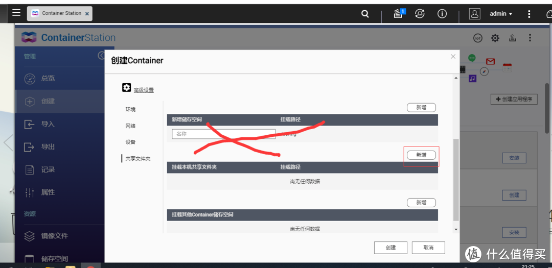Click the 导出 arrow icon
552x268 pixels.
coord(29,147)
